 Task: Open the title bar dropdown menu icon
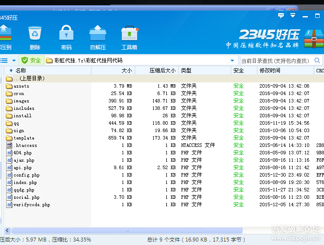(293, 15)
